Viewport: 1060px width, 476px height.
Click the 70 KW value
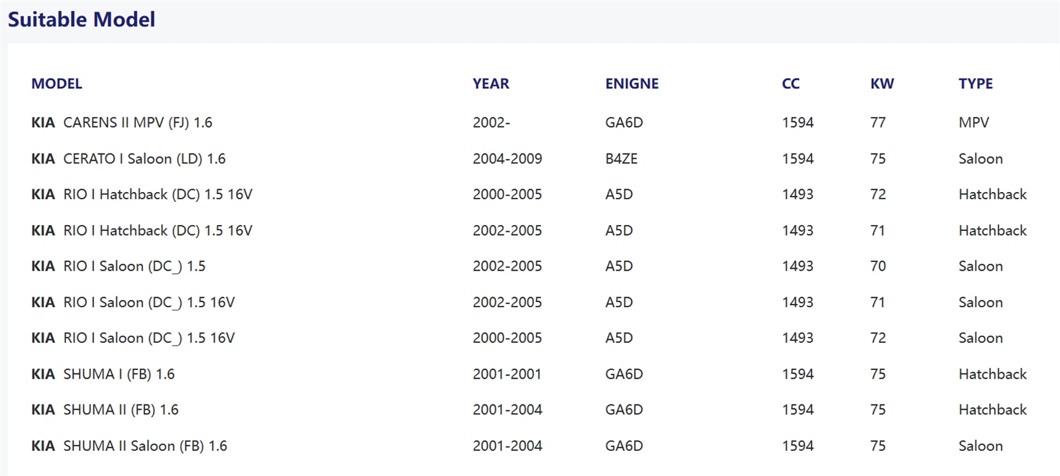tap(878, 266)
